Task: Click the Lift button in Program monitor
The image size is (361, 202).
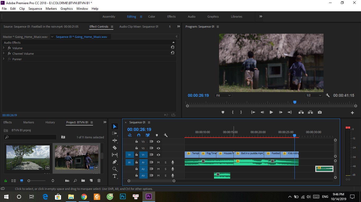Action: [301, 112]
